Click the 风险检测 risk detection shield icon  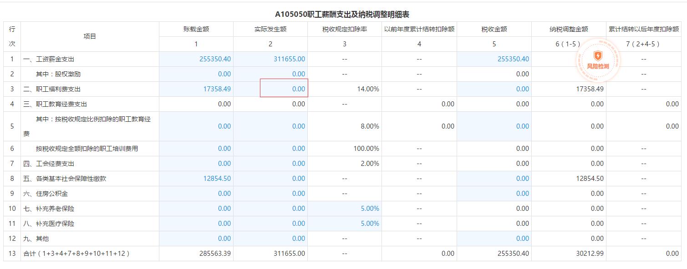coord(598,56)
